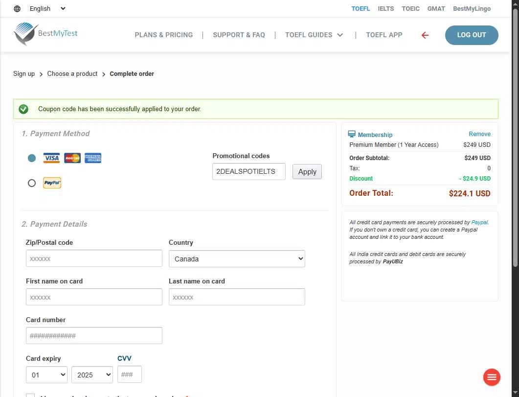Switch to the IELTS site tab

point(385,9)
